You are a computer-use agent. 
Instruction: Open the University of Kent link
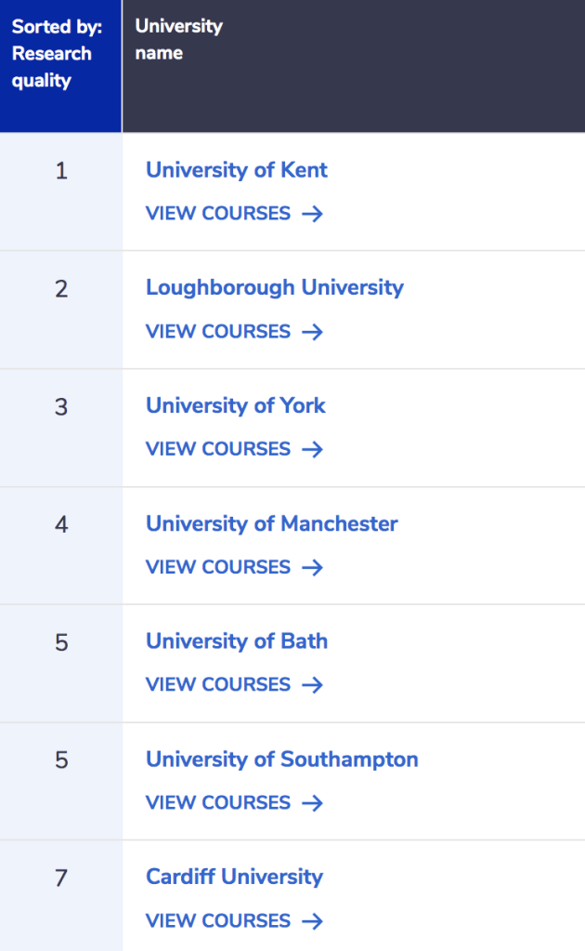click(237, 170)
